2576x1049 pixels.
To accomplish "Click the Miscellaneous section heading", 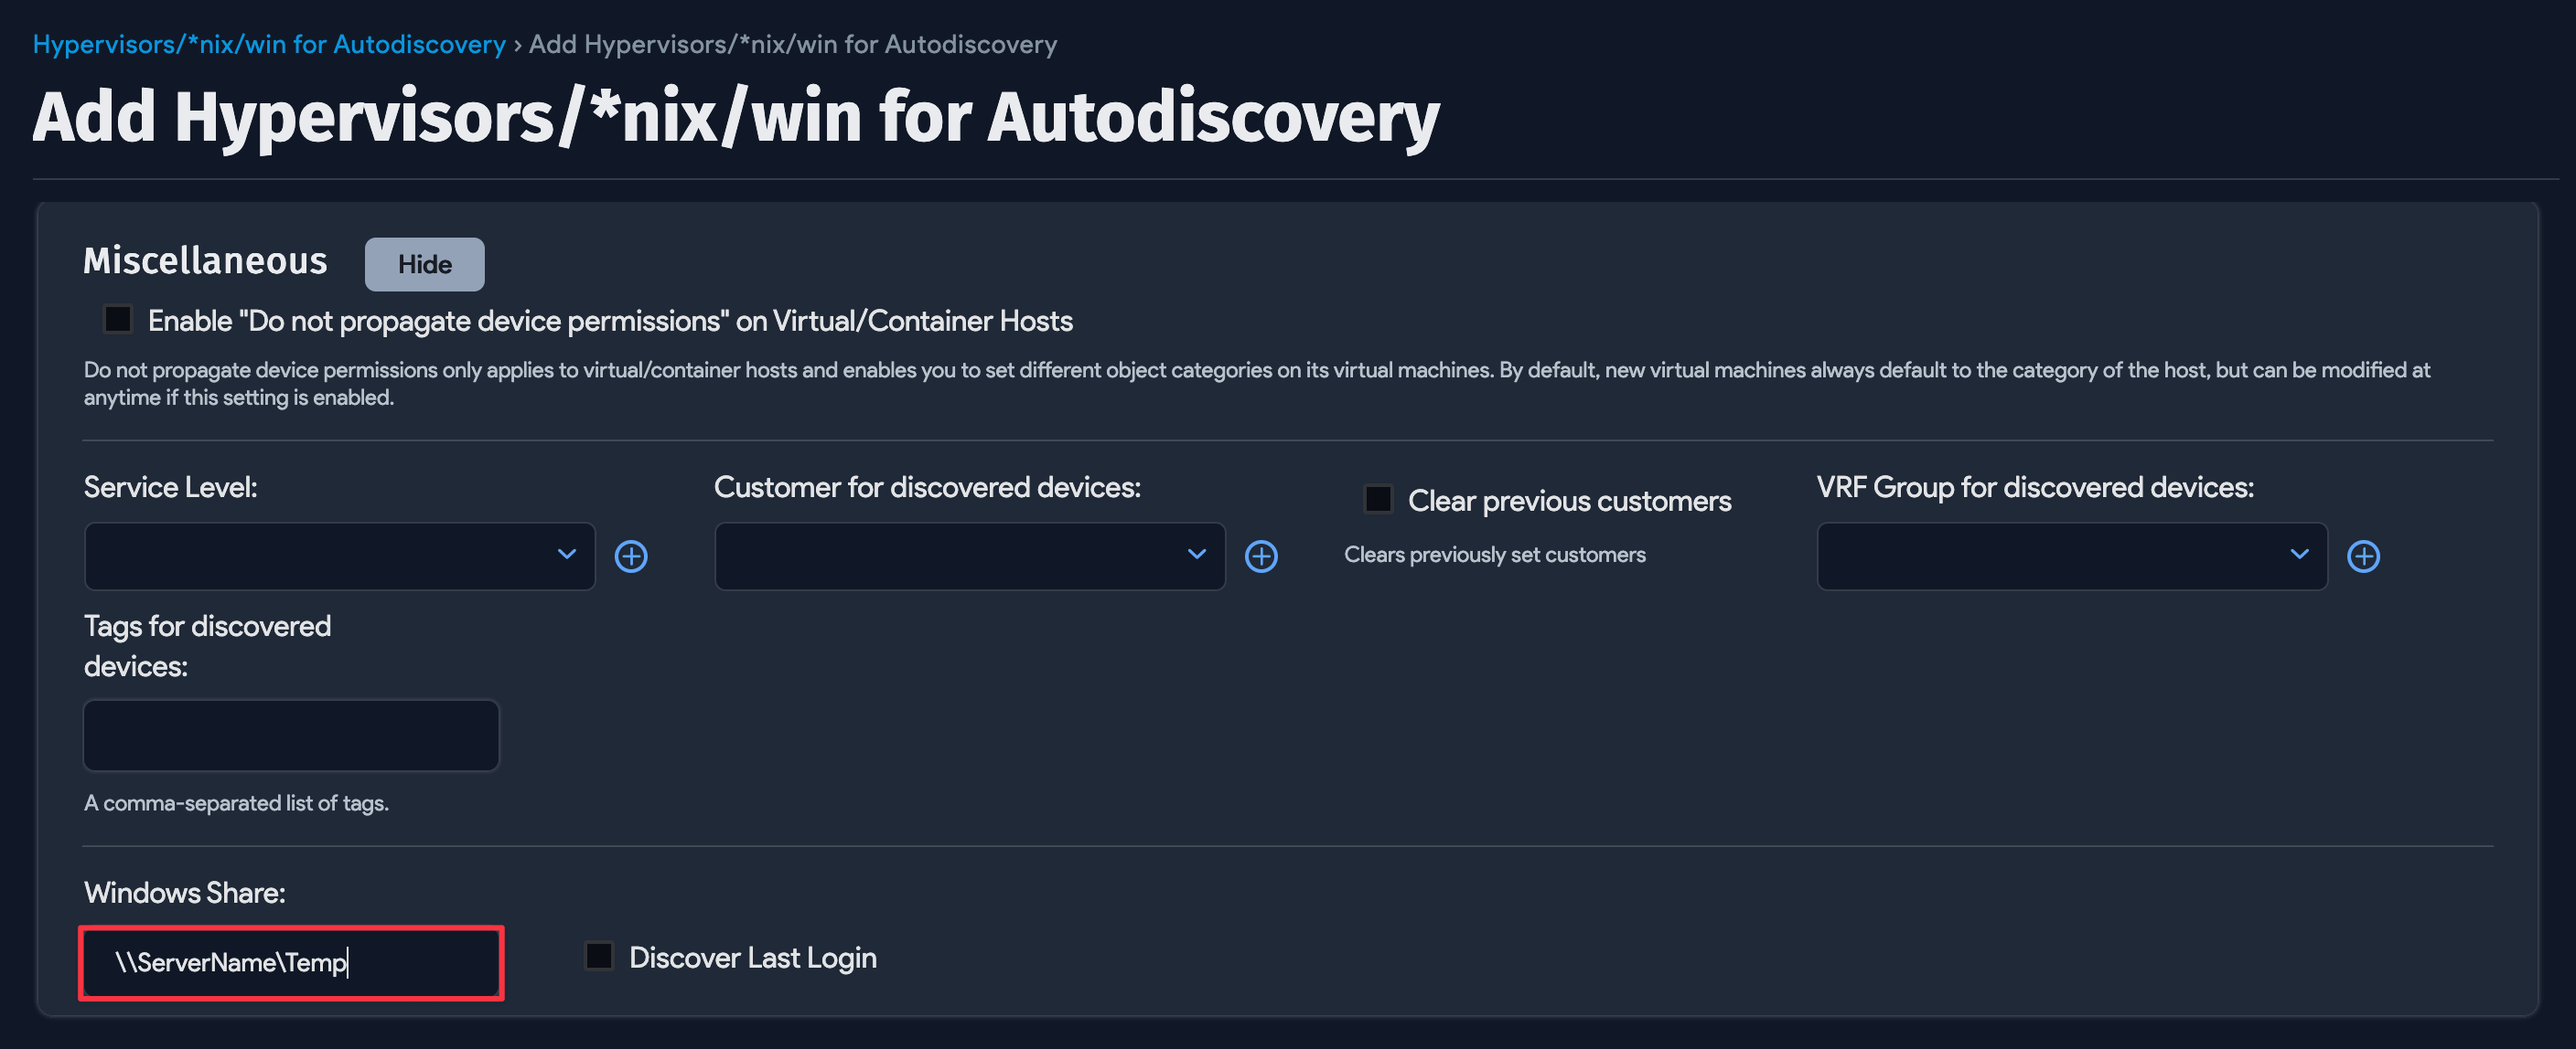I will [x=205, y=260].
